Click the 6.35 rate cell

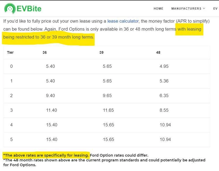click(164, 95)
